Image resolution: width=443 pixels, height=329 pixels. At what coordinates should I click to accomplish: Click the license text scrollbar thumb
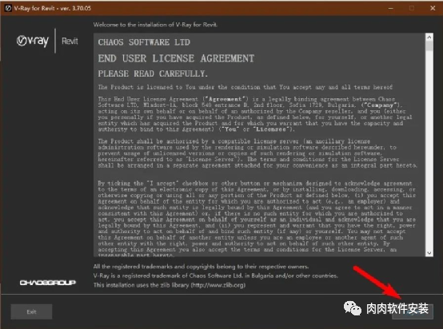[429, 46]
